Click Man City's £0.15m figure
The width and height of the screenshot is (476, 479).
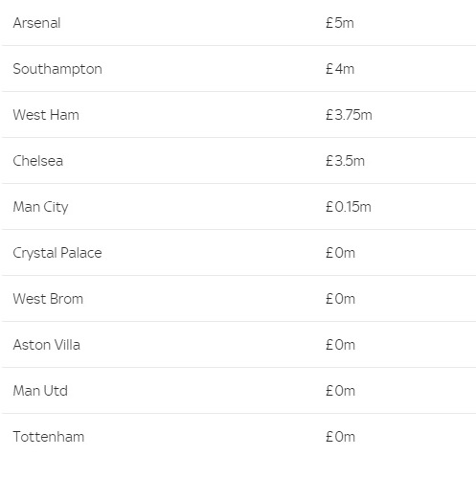[349, 207]
